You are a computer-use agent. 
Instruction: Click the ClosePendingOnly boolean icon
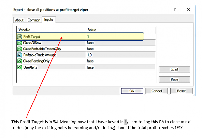(20, 61)
